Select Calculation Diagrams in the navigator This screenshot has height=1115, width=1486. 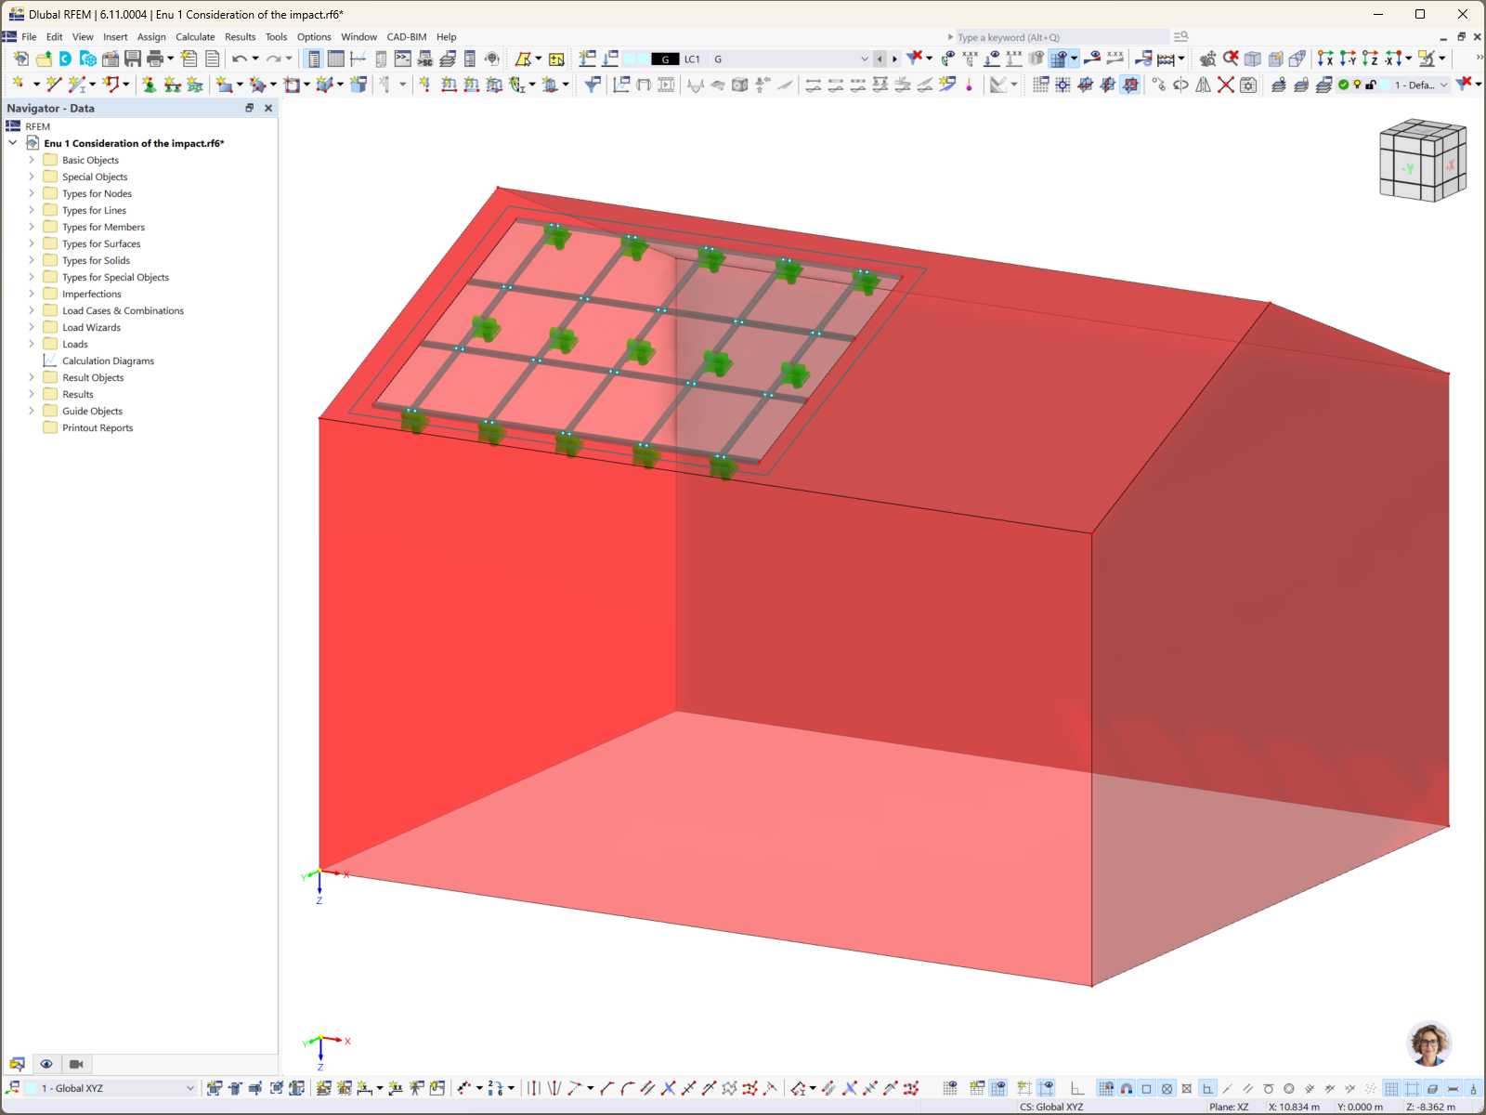pos(109,361)
